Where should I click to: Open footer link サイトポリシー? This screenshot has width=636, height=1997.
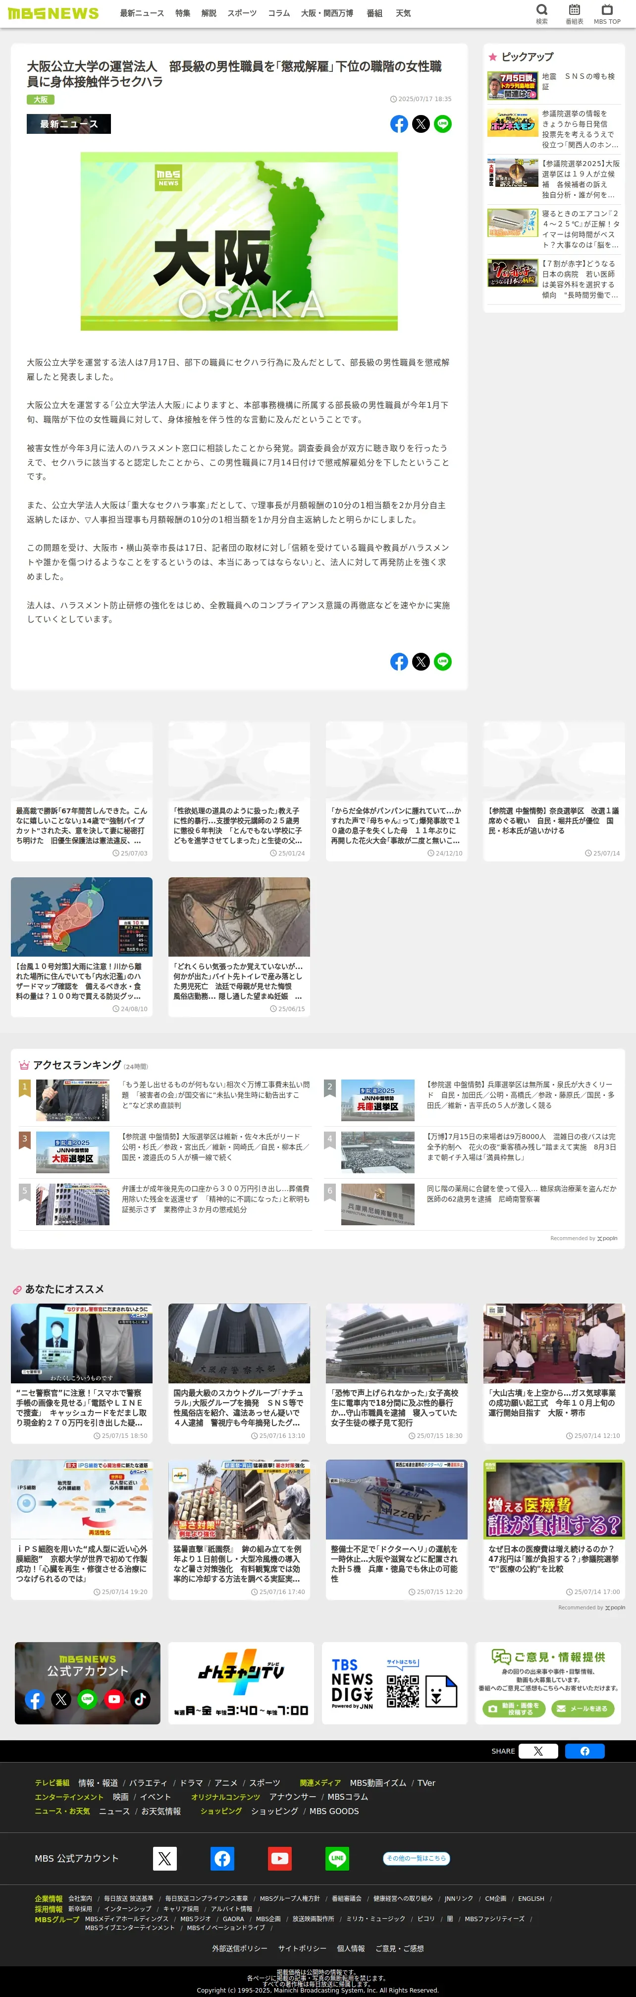tap(302, 1948)
